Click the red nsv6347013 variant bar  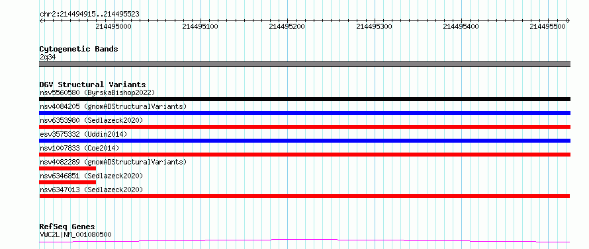[x=304, y=196]
